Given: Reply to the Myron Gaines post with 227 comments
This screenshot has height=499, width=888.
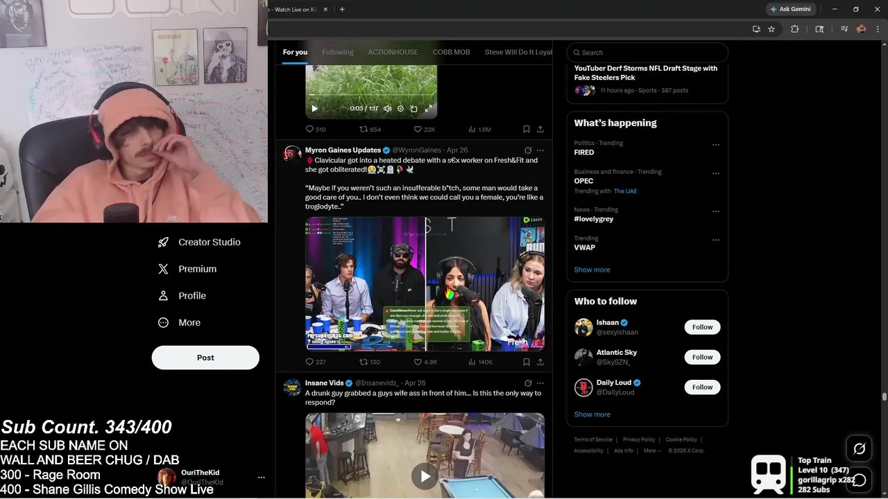Looking at the screenshot, I should click(x=316, y=362).
